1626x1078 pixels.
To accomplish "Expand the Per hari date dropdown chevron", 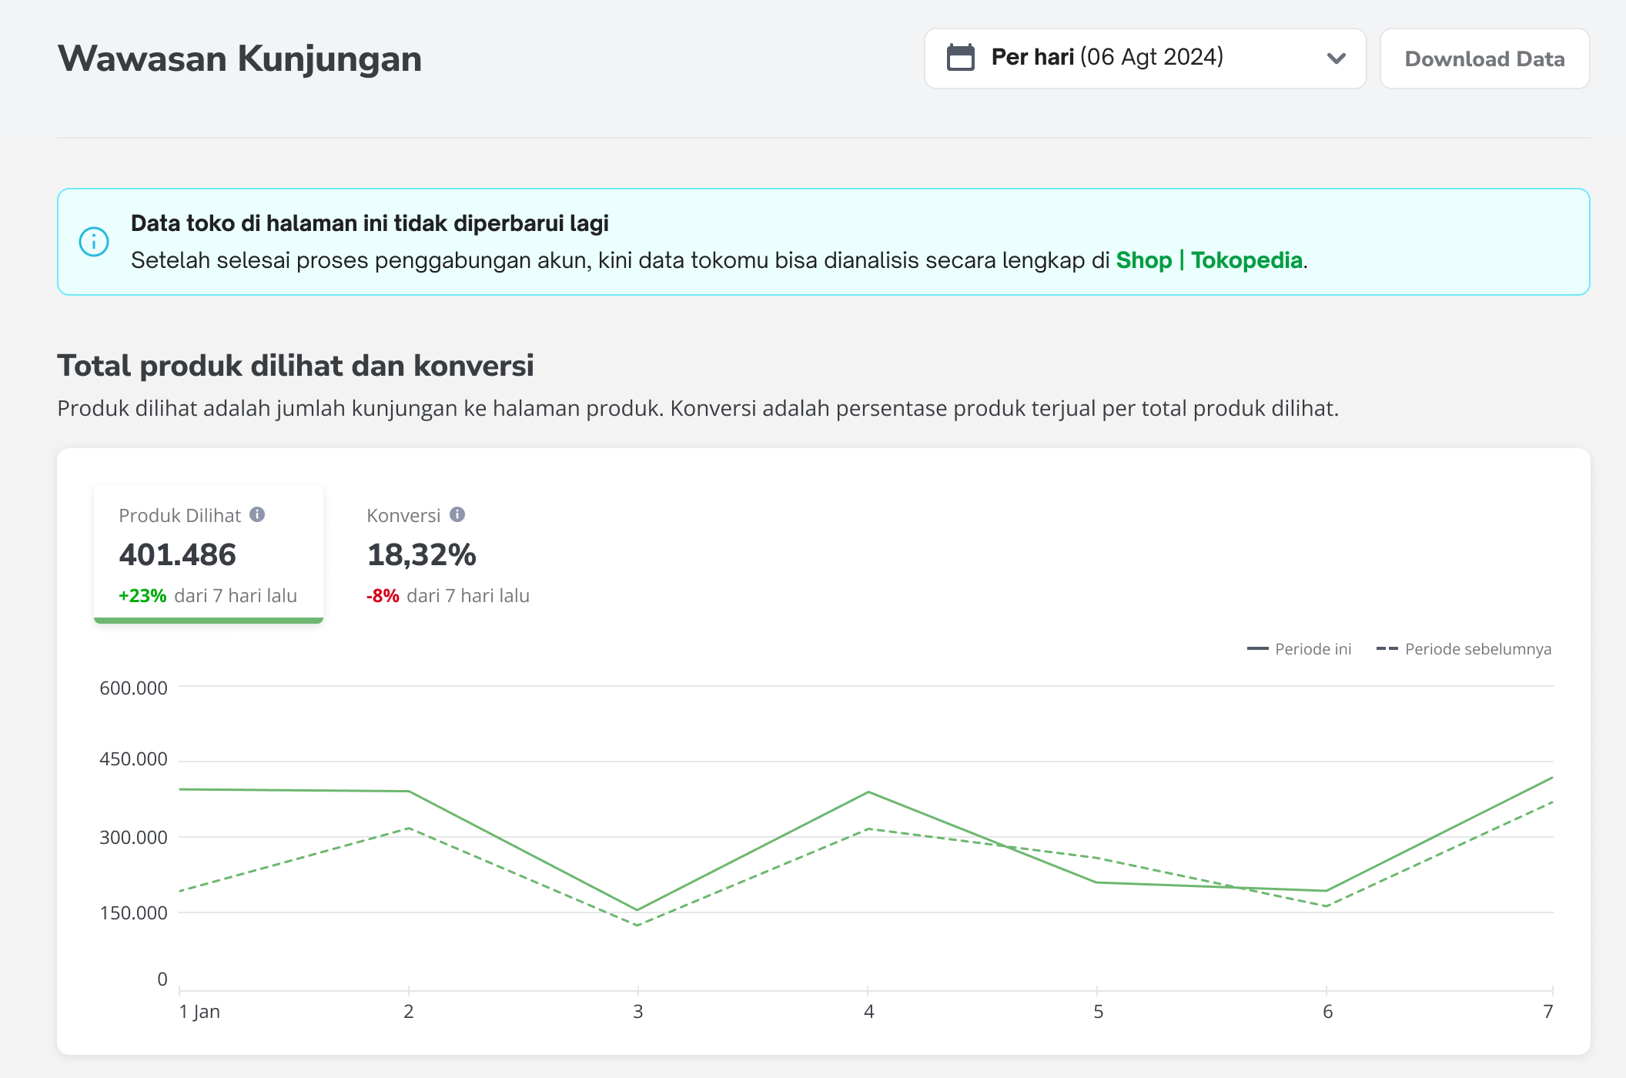I will tap(1336, 59).
